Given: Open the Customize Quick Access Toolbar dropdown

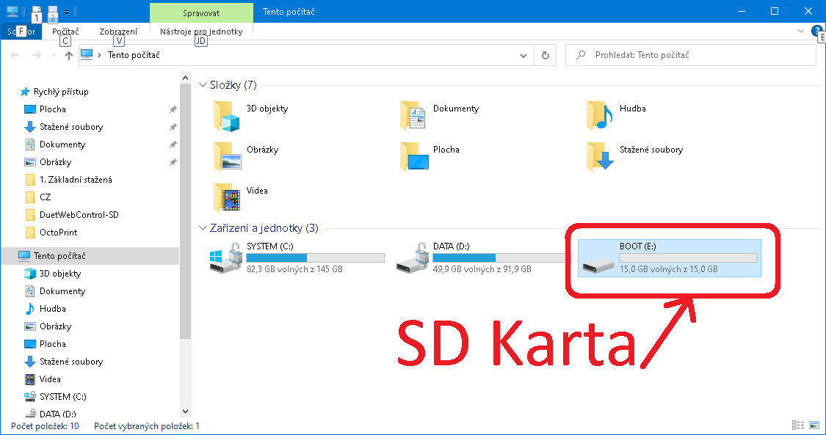Looking at the screenshot, I should click(x=66, y=12).
